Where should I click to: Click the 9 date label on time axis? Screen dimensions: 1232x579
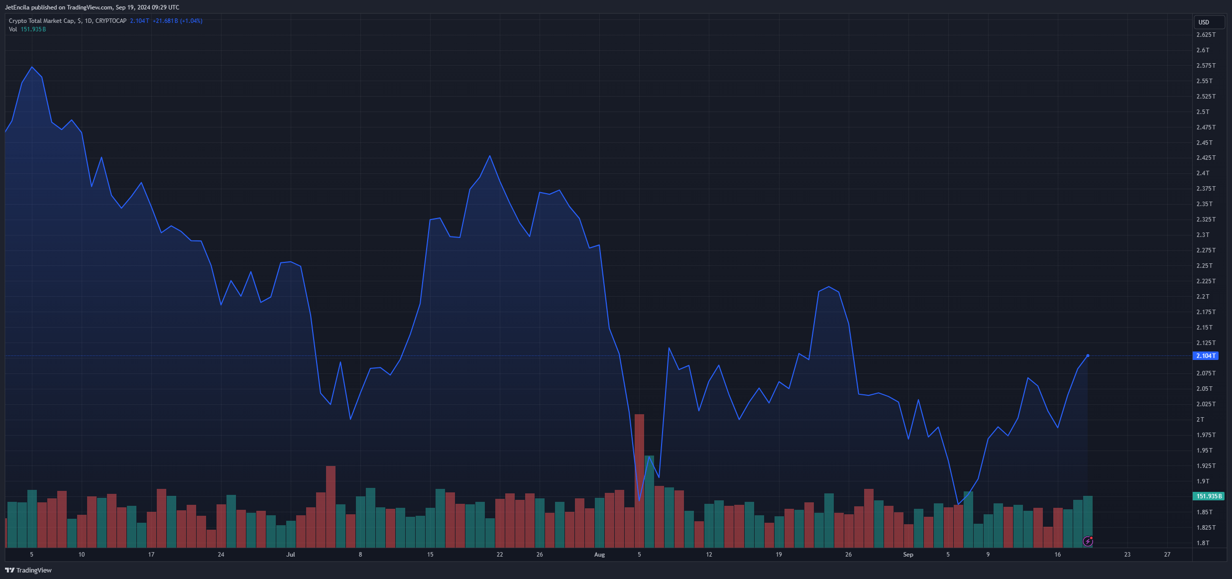coord(988,555)
